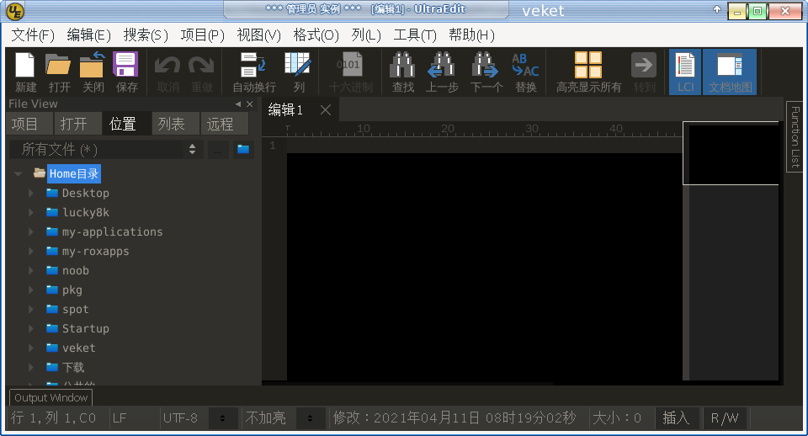
Task: Expand the my-roxapps folder node
Action: [x=31, y=251]
